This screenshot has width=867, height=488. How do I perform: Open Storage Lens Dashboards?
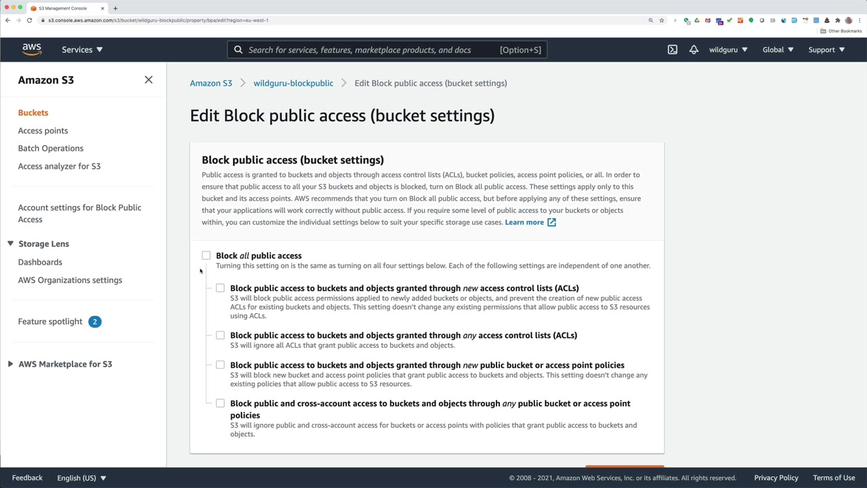click(40, 262)
